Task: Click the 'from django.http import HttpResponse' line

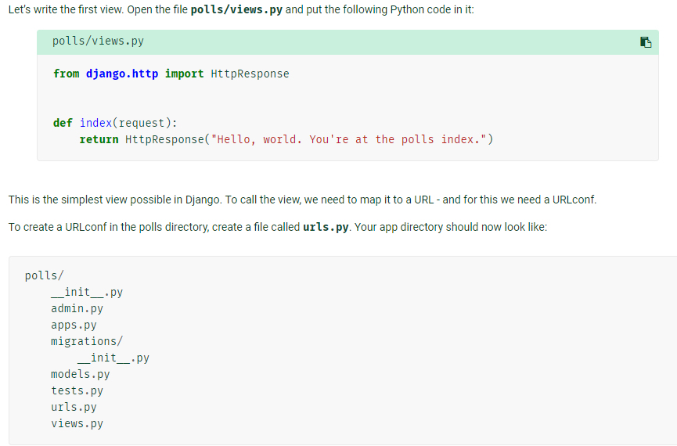Action: [x=171, y=74]
